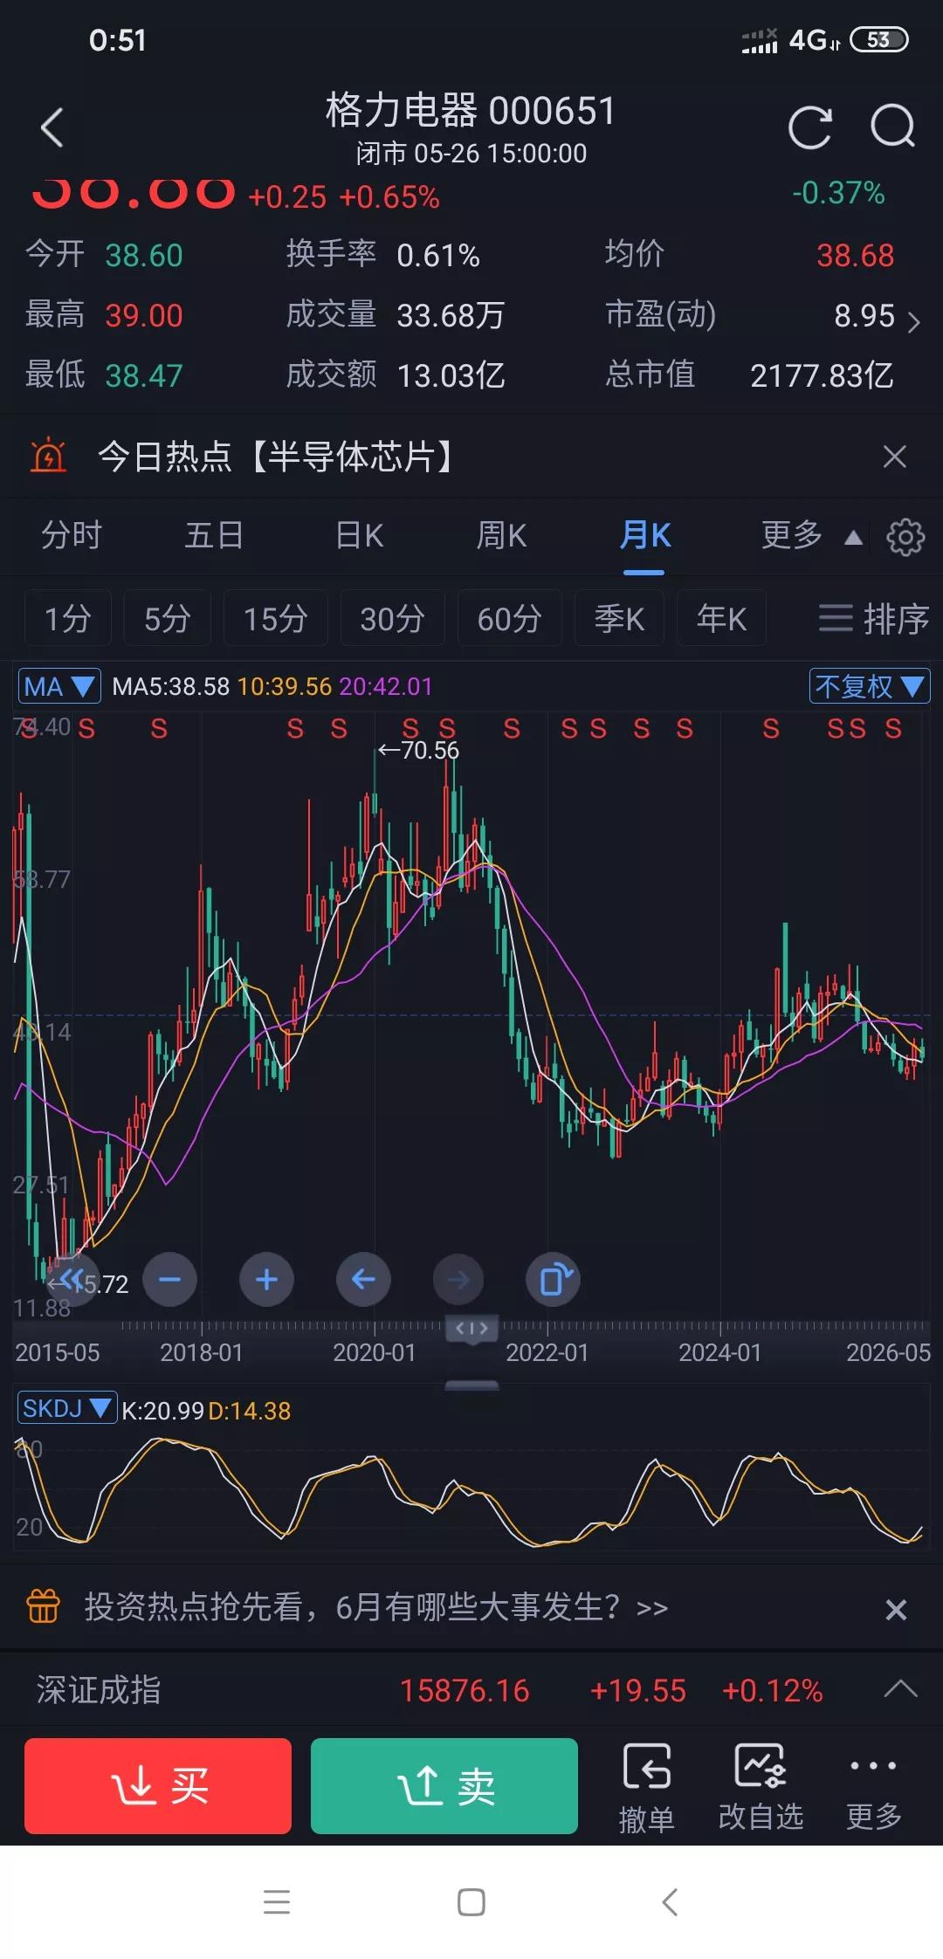The height and width of the screenshot is (1959, 943).
Task: Open chart settings gear icon
Action: 905,536
